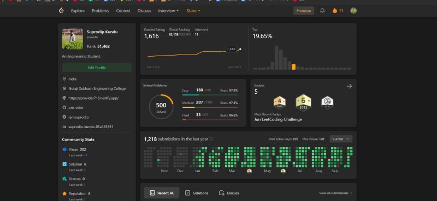Click the highlighted orange histogram bar

(293, 66)
